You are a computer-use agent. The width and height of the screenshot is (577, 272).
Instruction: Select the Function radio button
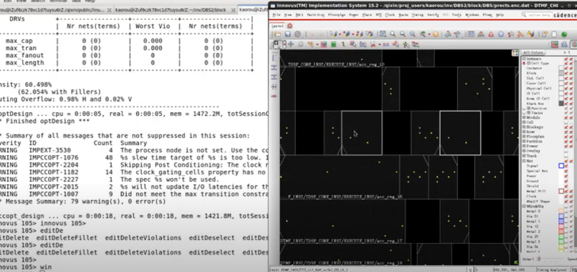click(x=524, y=108)
